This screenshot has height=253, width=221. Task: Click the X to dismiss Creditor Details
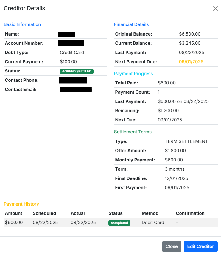click(x=215, y=8)
